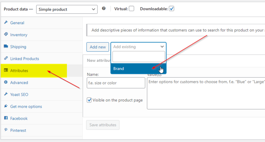Click the attribute Value(s) text area
The image size is (265, 142).
[206, 93]
